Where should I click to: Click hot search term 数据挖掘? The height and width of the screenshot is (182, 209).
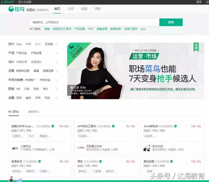[116, 29]
